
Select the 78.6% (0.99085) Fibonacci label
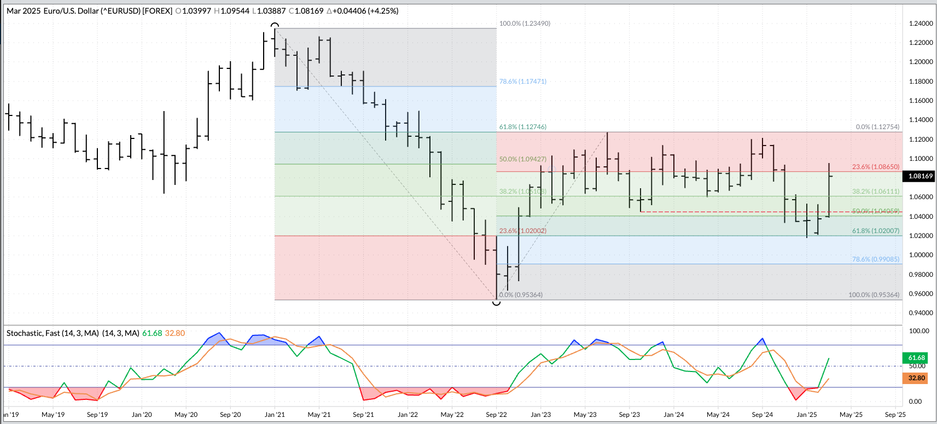click(x=875, y=259)
